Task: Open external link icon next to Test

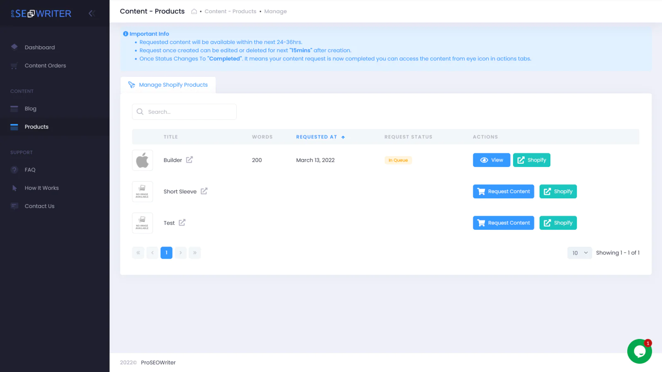Action: 182,222
